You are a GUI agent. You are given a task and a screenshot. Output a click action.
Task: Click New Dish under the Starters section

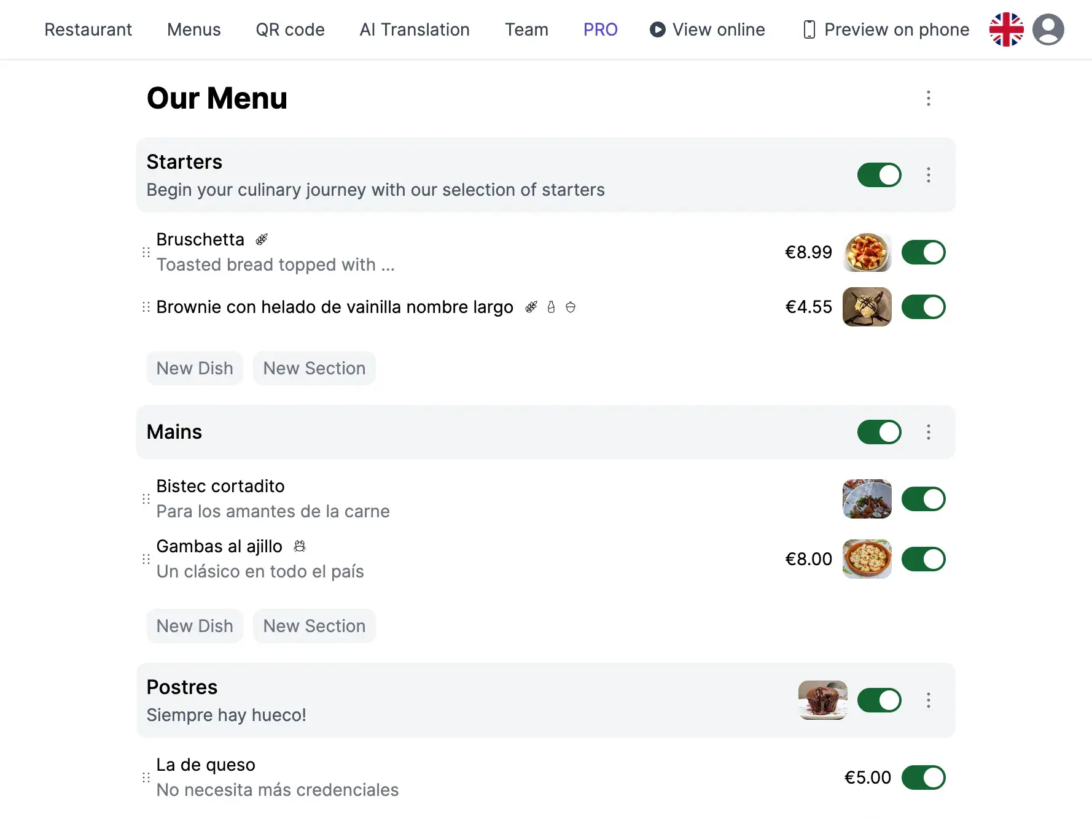(195, 368)
